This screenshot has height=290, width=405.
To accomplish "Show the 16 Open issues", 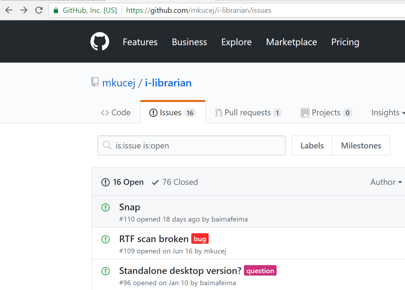I will click(x=123, y=182).
